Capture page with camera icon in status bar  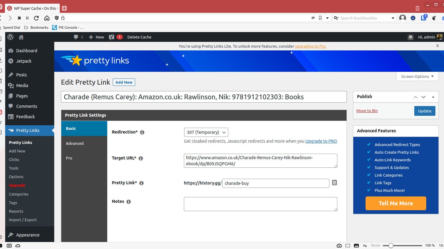coord(339,246)
